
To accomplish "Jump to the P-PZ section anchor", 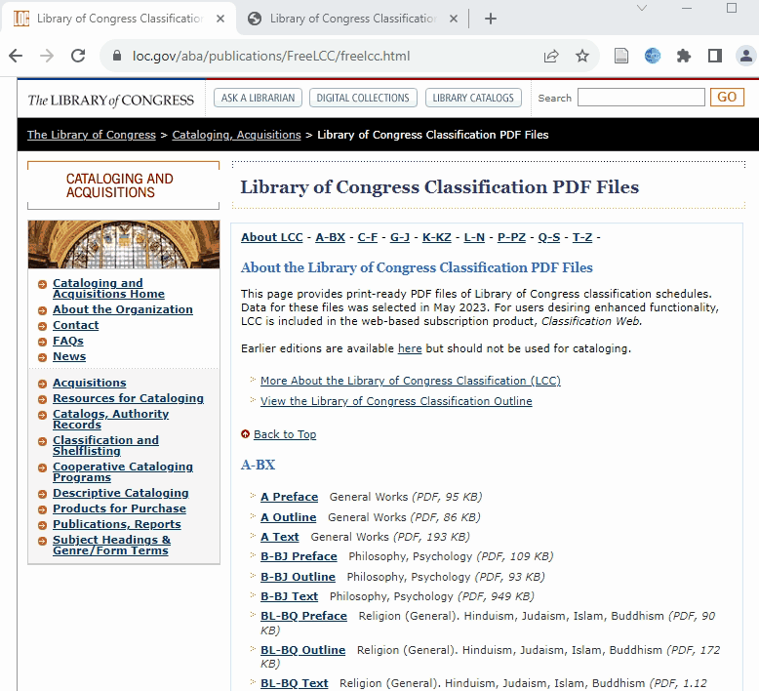I will [x=511, y=237].
